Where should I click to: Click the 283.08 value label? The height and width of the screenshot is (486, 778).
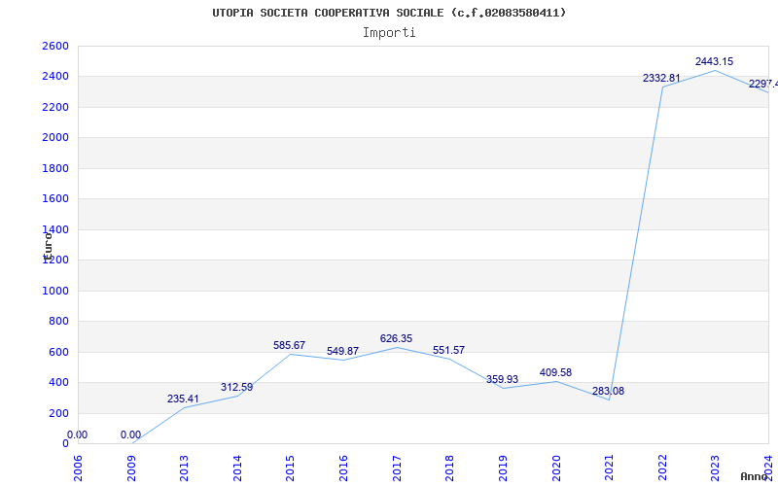coord(609,392)
